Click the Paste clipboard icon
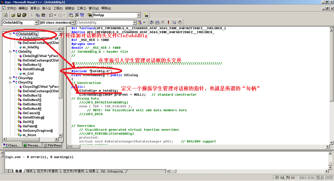 (43, 15)
